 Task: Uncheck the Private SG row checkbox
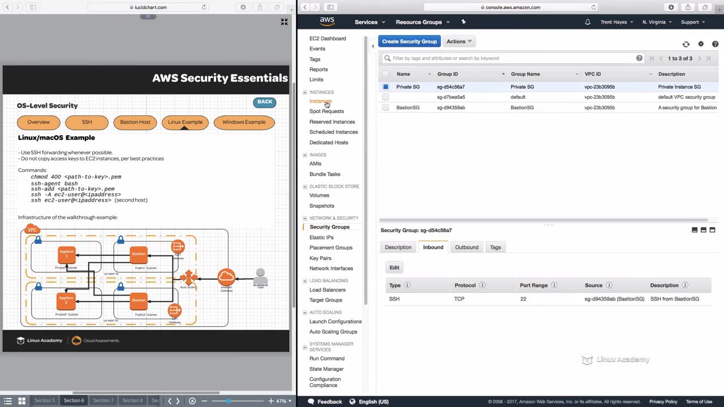pyautogui.click(x=386, y=87)
